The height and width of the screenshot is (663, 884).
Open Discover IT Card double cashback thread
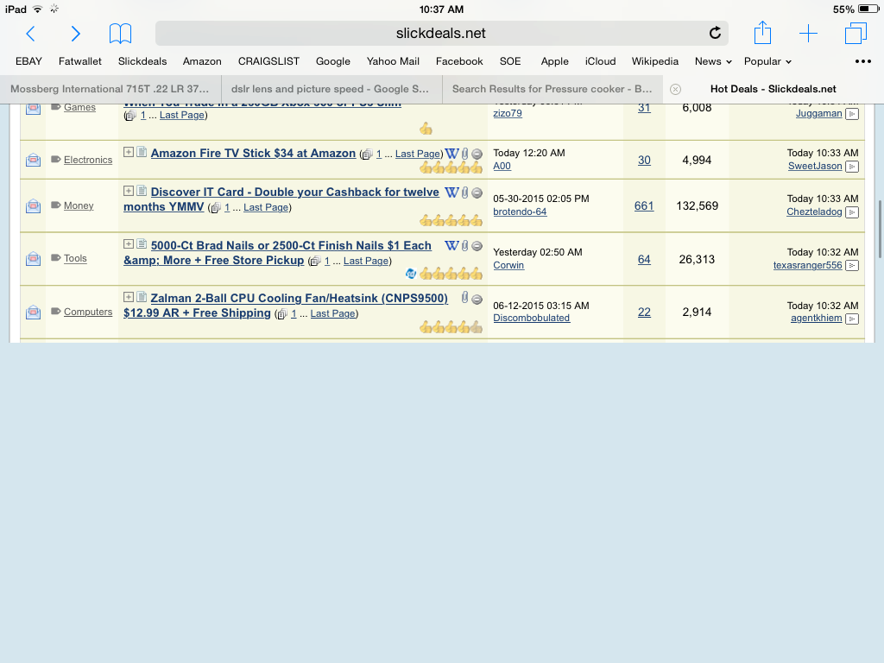point(281,199)
